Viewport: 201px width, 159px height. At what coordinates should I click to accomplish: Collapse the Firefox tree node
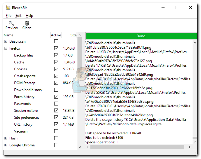point(5,48)
